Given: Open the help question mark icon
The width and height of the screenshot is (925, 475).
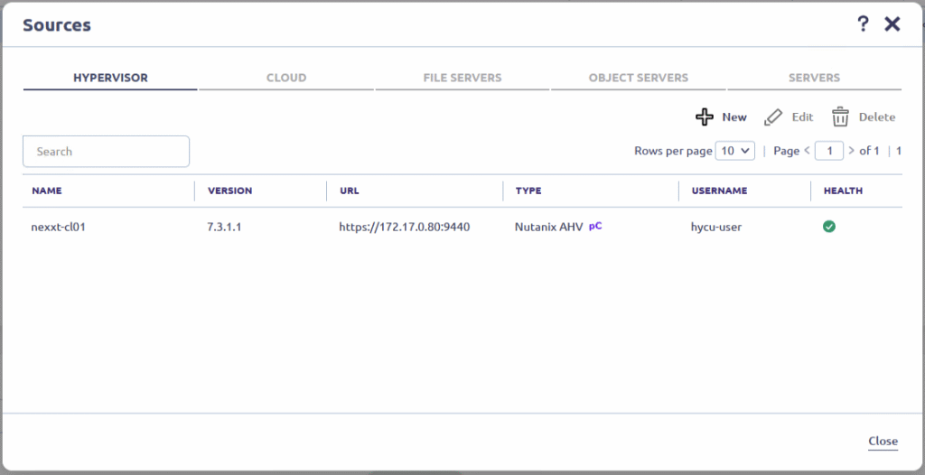Looking at the screenshot, I should click(x=863, y=24).
